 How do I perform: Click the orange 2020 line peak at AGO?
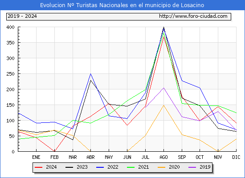pyautogui.click(x=163, y=105)
